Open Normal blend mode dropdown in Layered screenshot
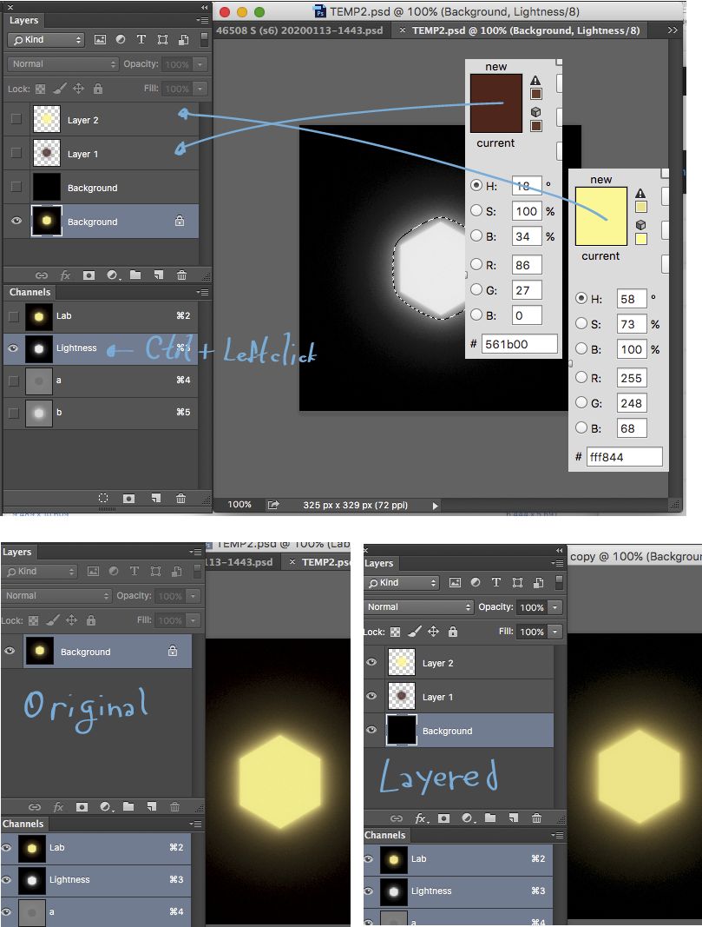 [x=418, y=607]
